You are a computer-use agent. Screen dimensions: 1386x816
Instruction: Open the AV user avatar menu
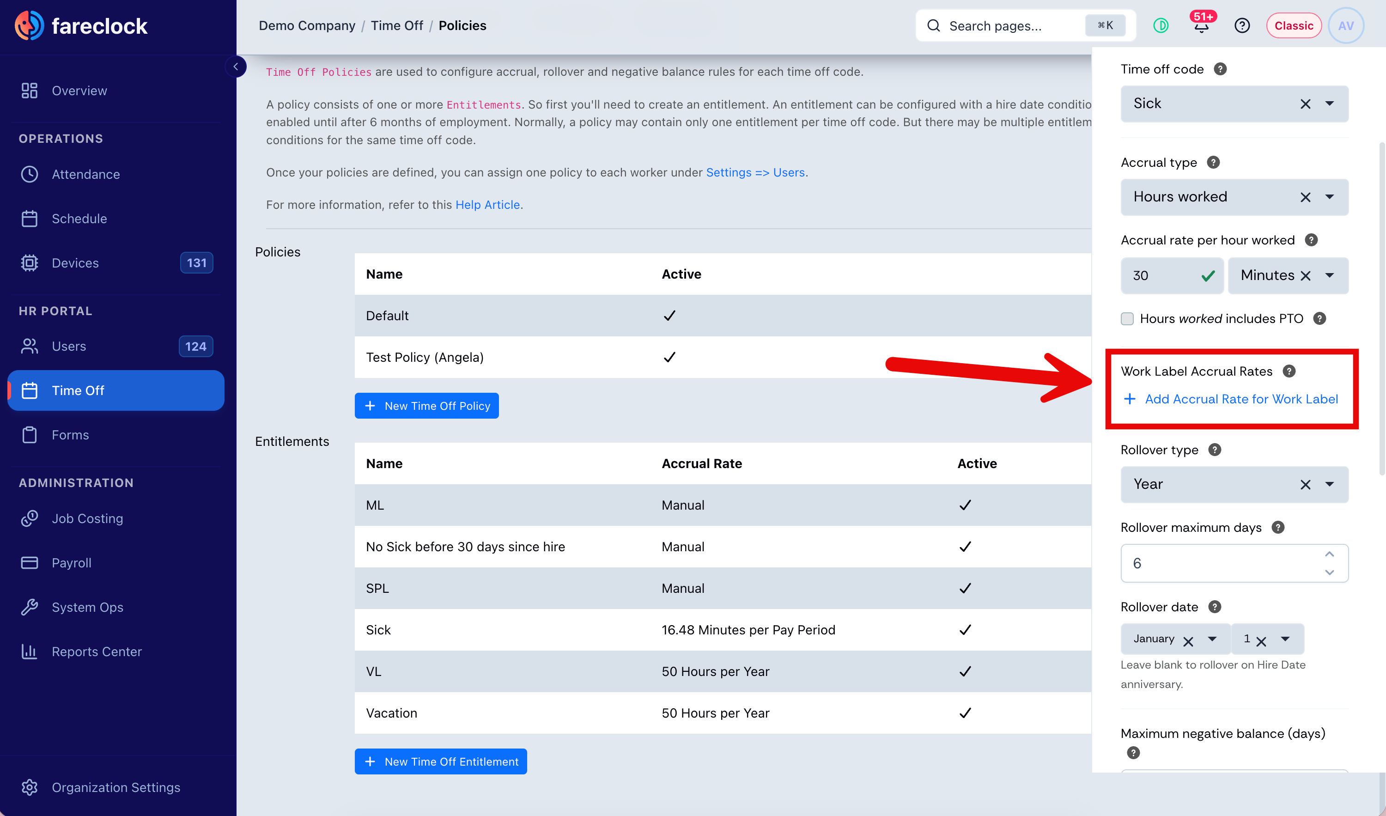pos(1346,25)
